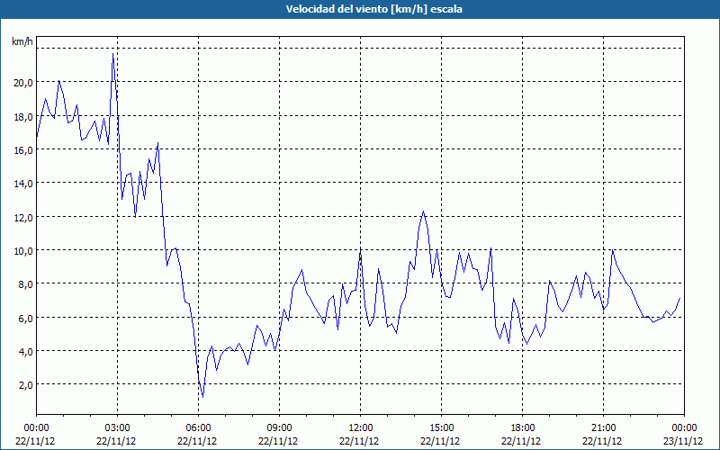Click the 2,0 value on the vertical axis

tap(26, 385)
